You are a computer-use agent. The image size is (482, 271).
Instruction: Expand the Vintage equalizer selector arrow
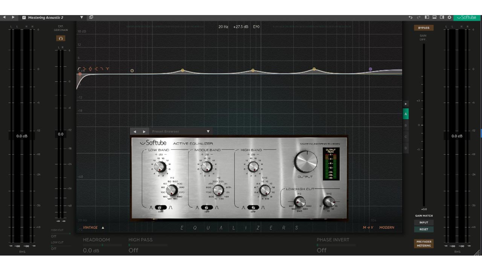(x=103, y=228)
